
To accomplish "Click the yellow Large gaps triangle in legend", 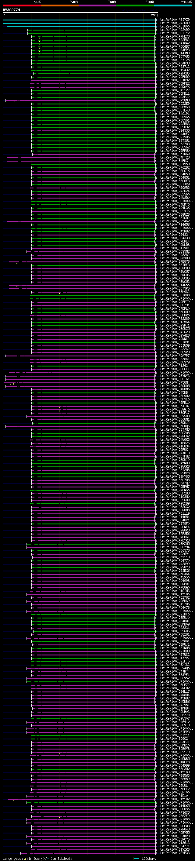I will click(25, 858).
